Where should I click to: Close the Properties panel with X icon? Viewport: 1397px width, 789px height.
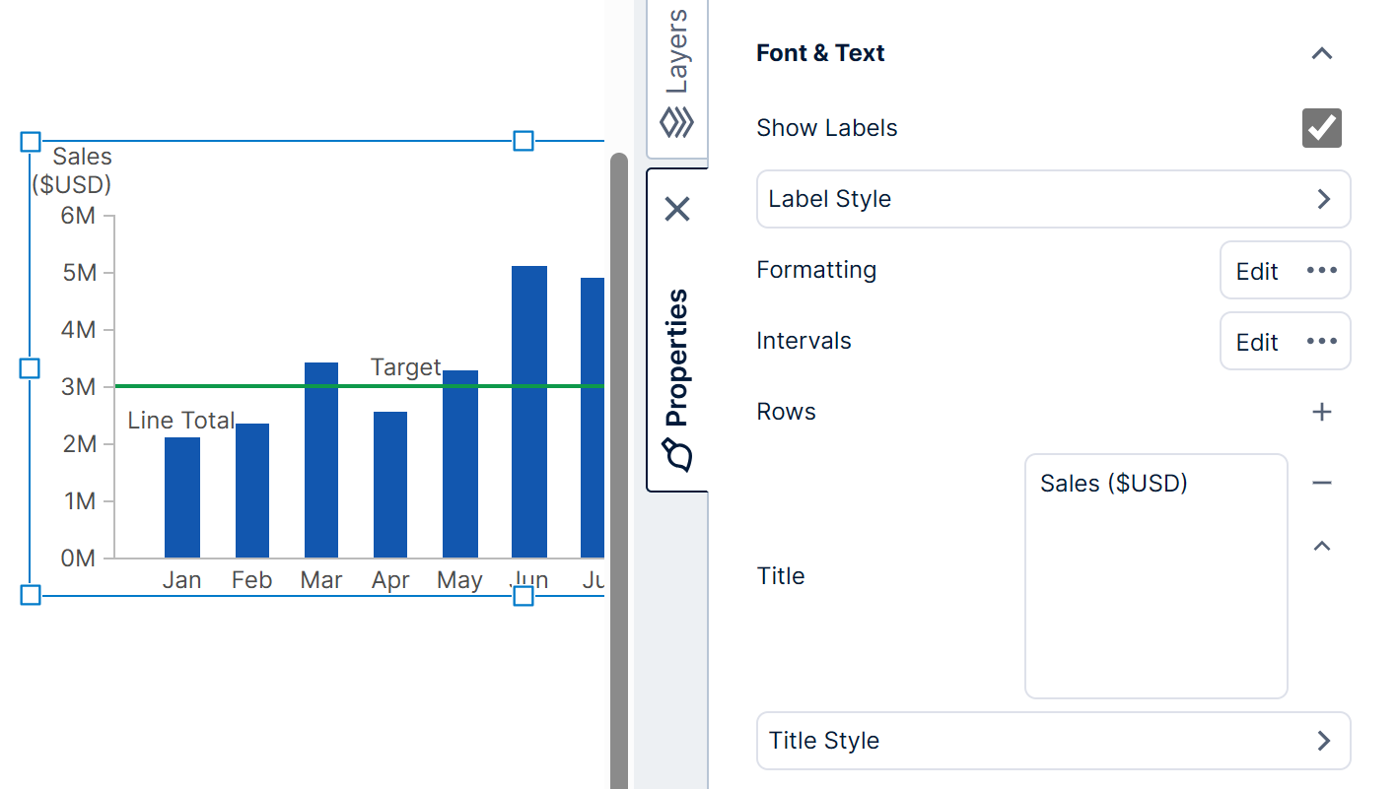677,209
